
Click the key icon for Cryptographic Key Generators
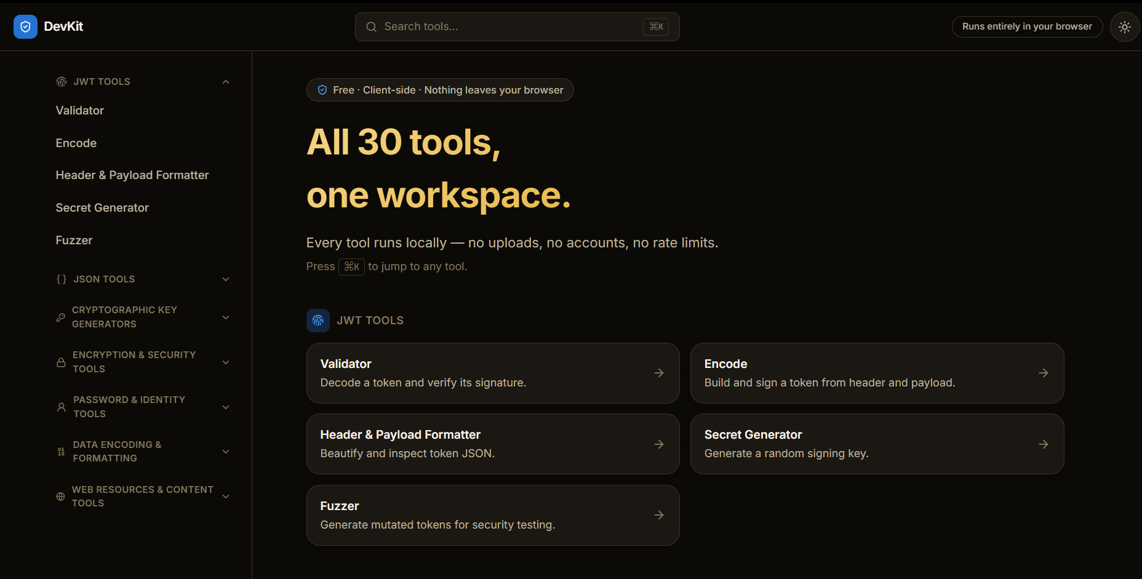(60, 317)
